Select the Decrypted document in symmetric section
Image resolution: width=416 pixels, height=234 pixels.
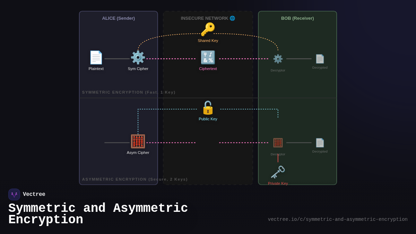click(x=320, y=58)
